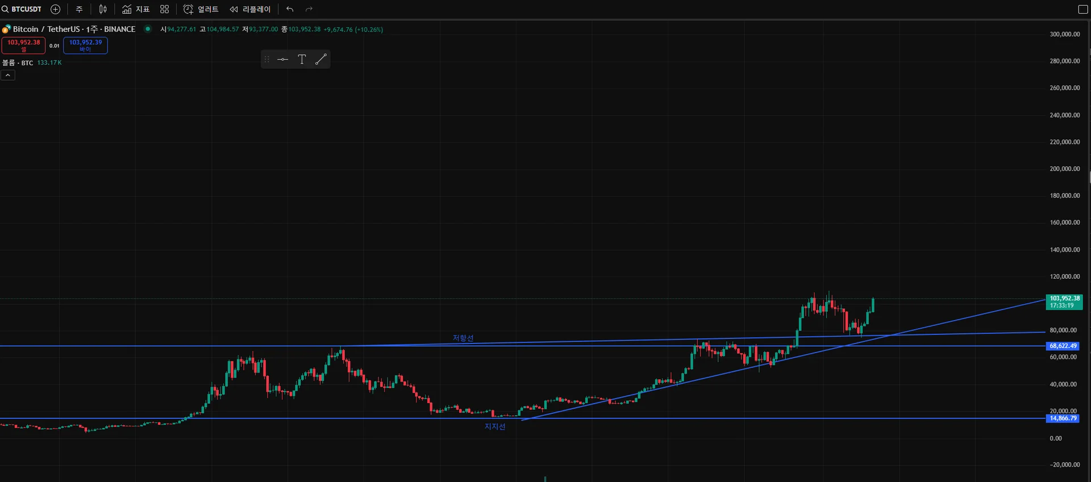Undo the last chart action
The height and width of the screenshot is (482, 1091).
coord(290,9)
